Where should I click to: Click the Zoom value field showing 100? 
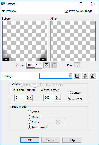point(31,65)
